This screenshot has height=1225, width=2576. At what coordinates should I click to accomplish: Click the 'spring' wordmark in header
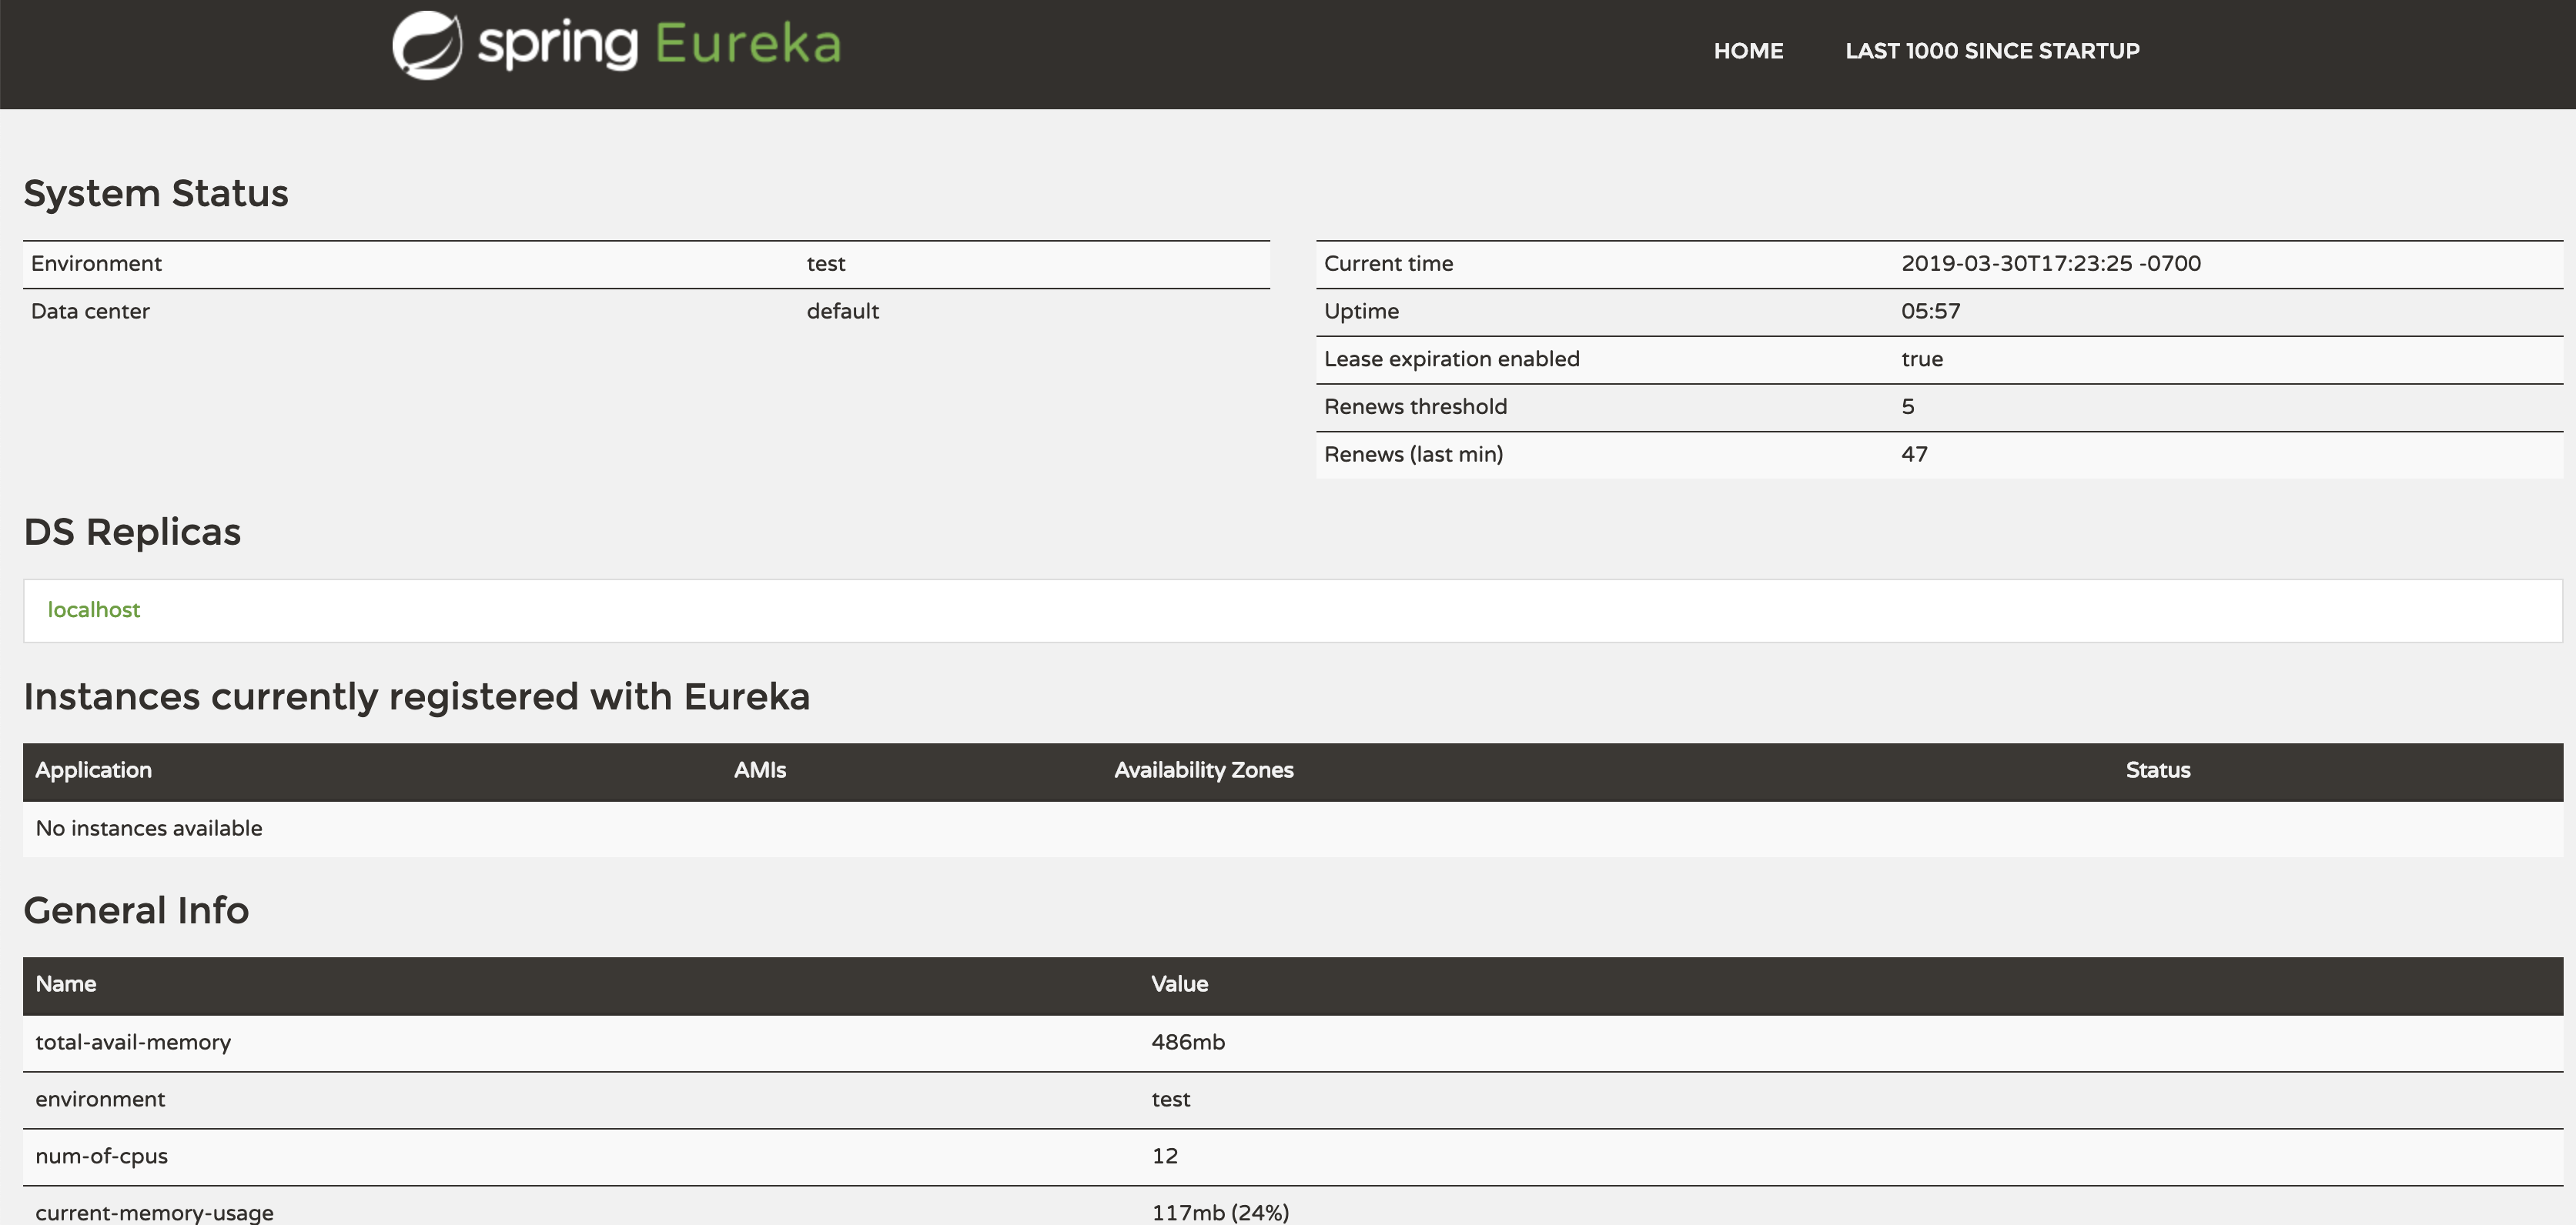[557, 47]
